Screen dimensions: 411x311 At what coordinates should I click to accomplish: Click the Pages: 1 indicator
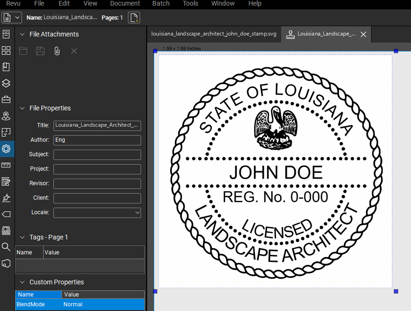point(112,17)
